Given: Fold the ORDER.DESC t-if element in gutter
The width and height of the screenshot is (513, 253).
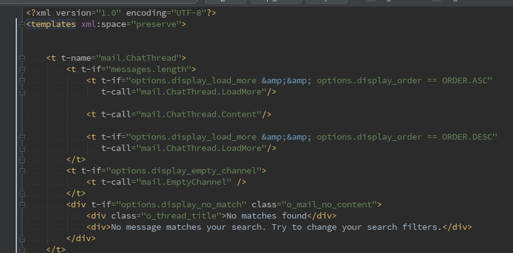Looking at the screenshot, I should click(22, 137).
